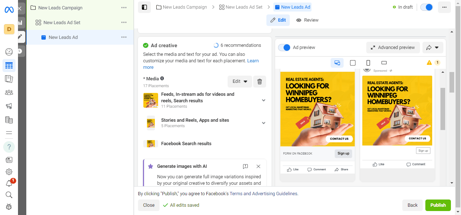Image resolution: width=461 pixels, height=215 pixels.
Task: Disable the Ad preview toggle
Action: point(284,48)
